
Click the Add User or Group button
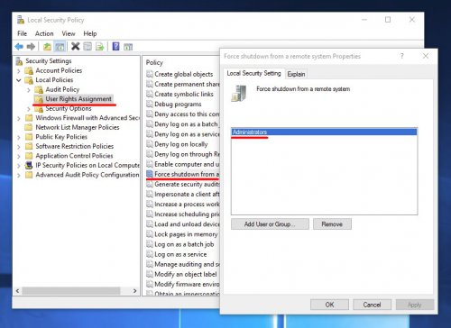click(x=270, y=224)
